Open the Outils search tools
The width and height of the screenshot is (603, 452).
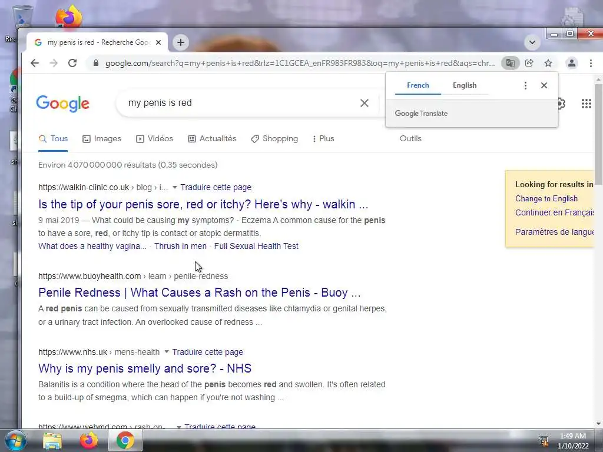point(410,139)
